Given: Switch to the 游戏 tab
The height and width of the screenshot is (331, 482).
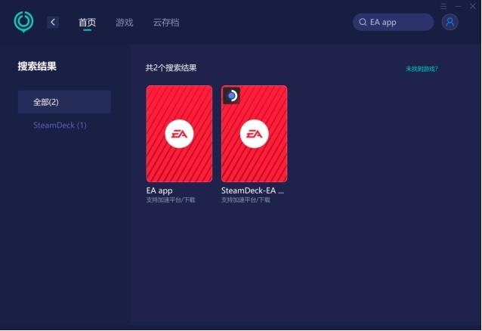Looking at the screenshot, I should coord(125,22).
